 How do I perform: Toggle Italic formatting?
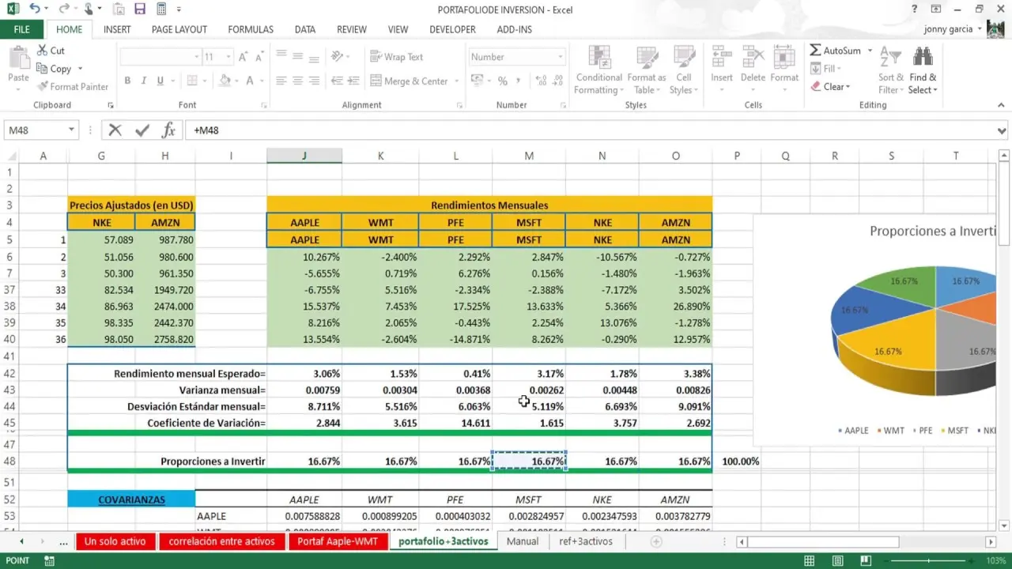[x=144, y=81]
